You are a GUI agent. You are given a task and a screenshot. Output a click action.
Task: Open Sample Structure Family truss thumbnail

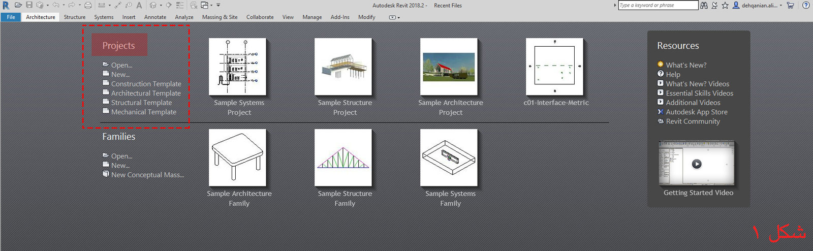(343, 158)
